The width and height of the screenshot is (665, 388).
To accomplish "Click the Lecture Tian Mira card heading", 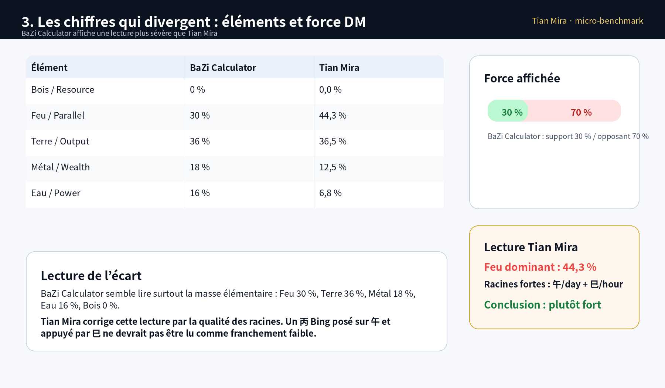I will [x=531, y=247].
